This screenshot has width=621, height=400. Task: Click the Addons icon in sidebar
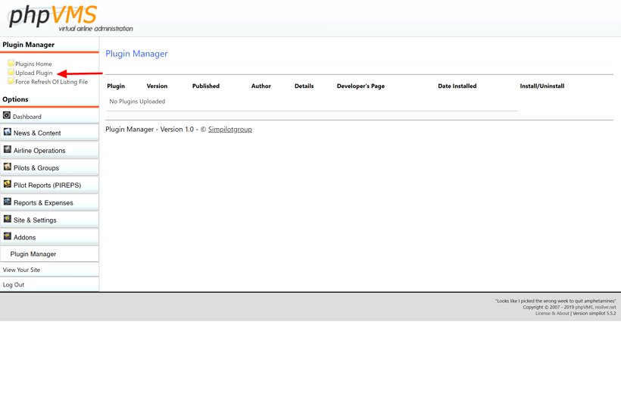8,236
